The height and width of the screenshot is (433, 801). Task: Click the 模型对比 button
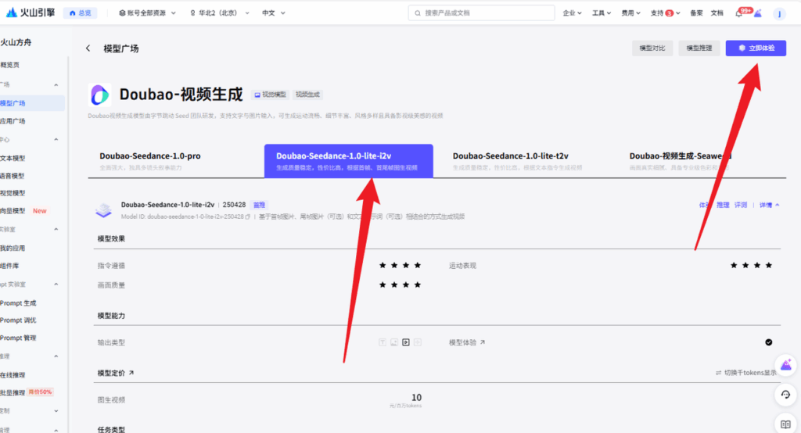pos(652,48)
